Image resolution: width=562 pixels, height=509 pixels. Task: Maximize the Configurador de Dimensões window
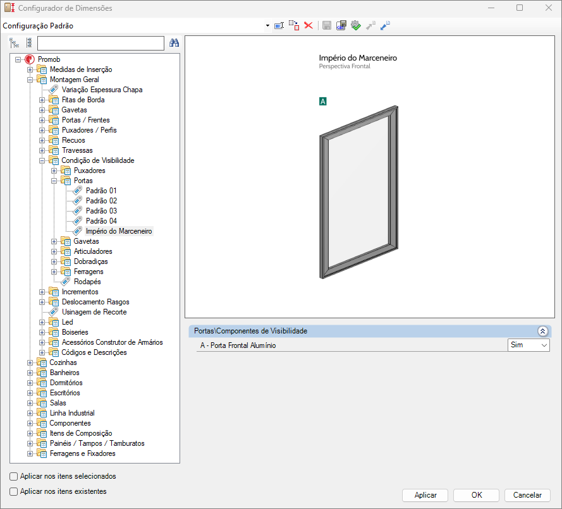[x=520, y=8]
